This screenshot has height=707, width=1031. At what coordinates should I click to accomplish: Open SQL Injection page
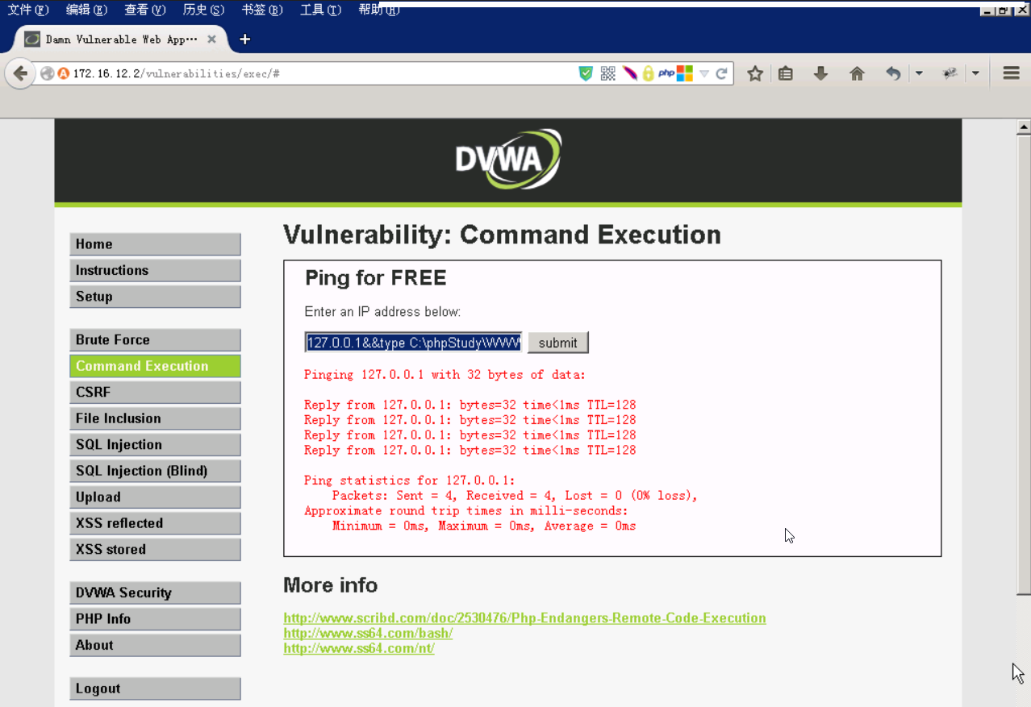[155, 445]
